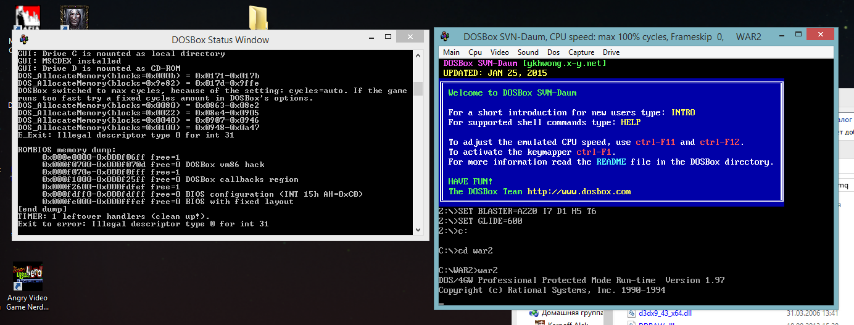Click the 'DOSBox callbacks region' entry

[x=242, y=179]
